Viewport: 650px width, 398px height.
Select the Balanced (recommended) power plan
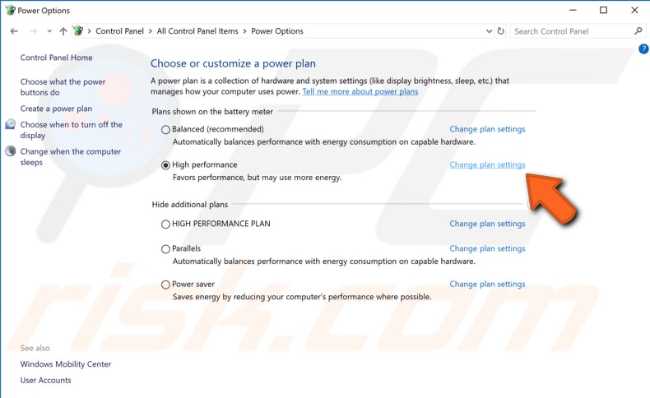[x=165, y=130]
